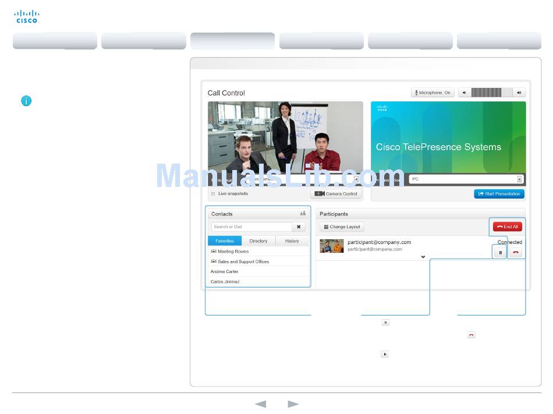Image resolution: width=553 pixels, height=414 pixels.
Task: Go to previous page with left arrow
Action: pyautogui.click(x=260, y=404)
